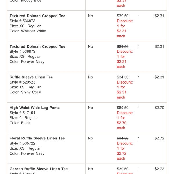
Task: Click quantity 1 in High Waist Pants row
Action: [139, 108]
